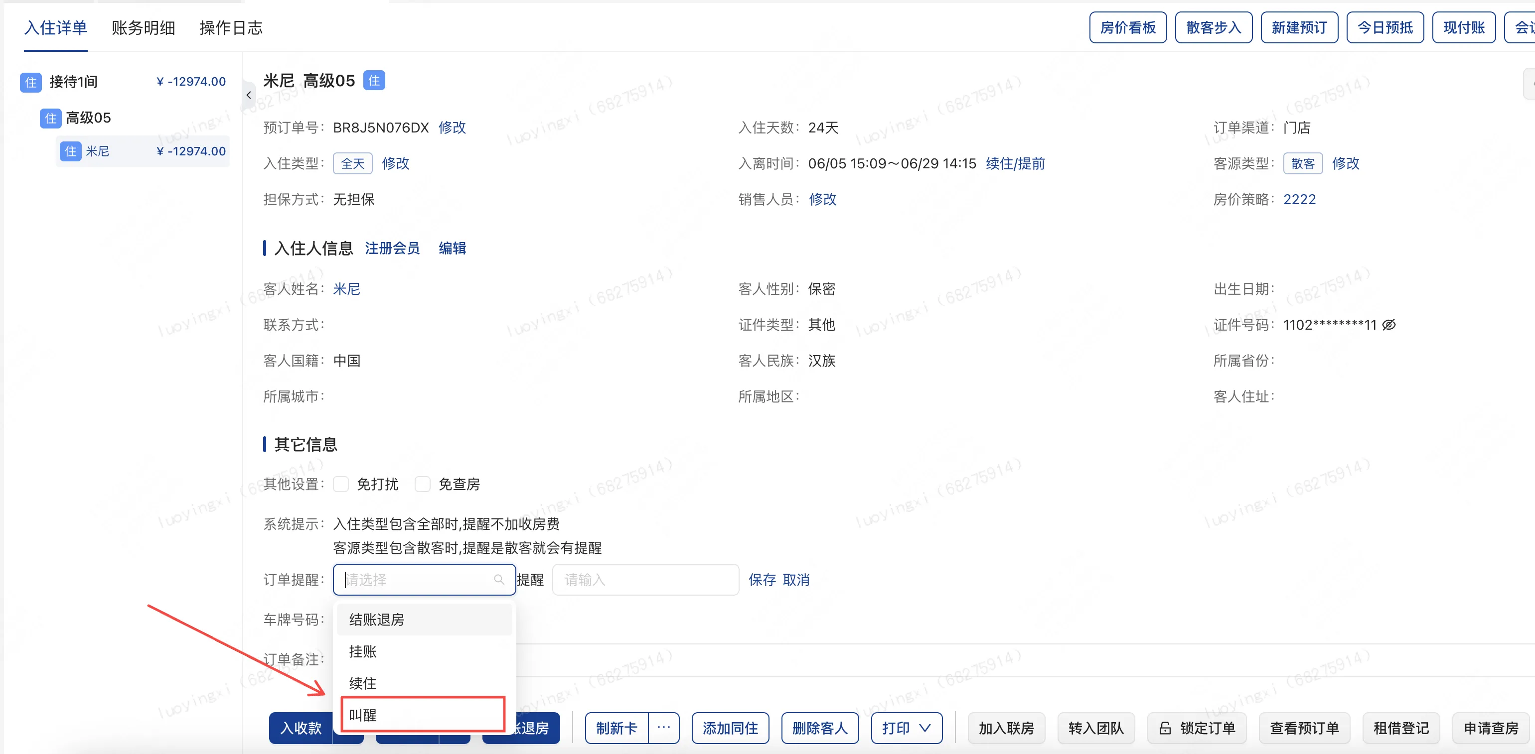Expand the 打印 dropdown button

[907, 728]
